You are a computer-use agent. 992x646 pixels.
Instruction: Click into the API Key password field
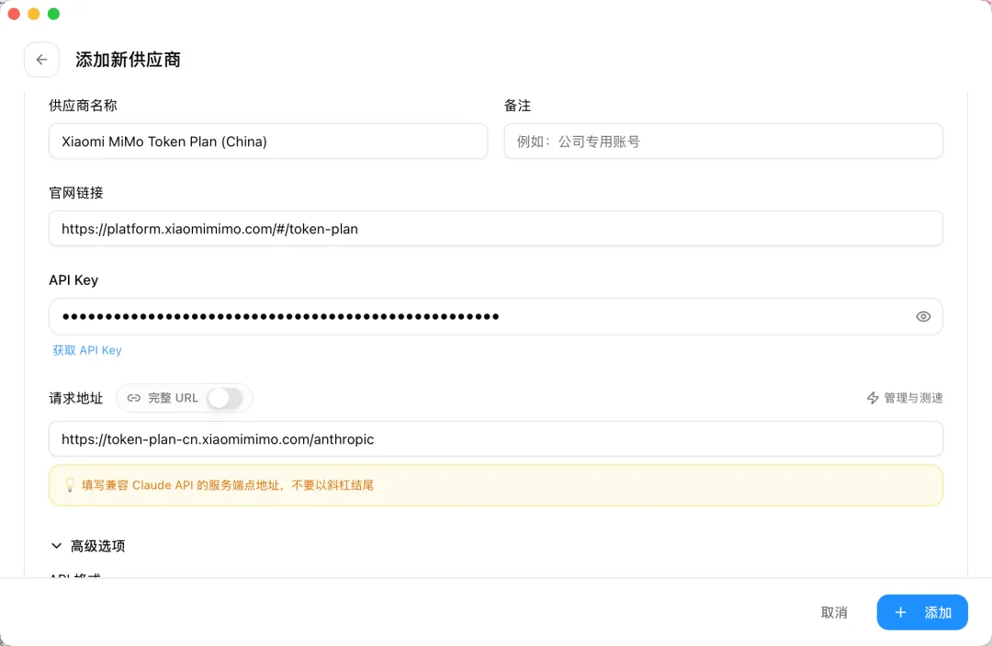496,316
